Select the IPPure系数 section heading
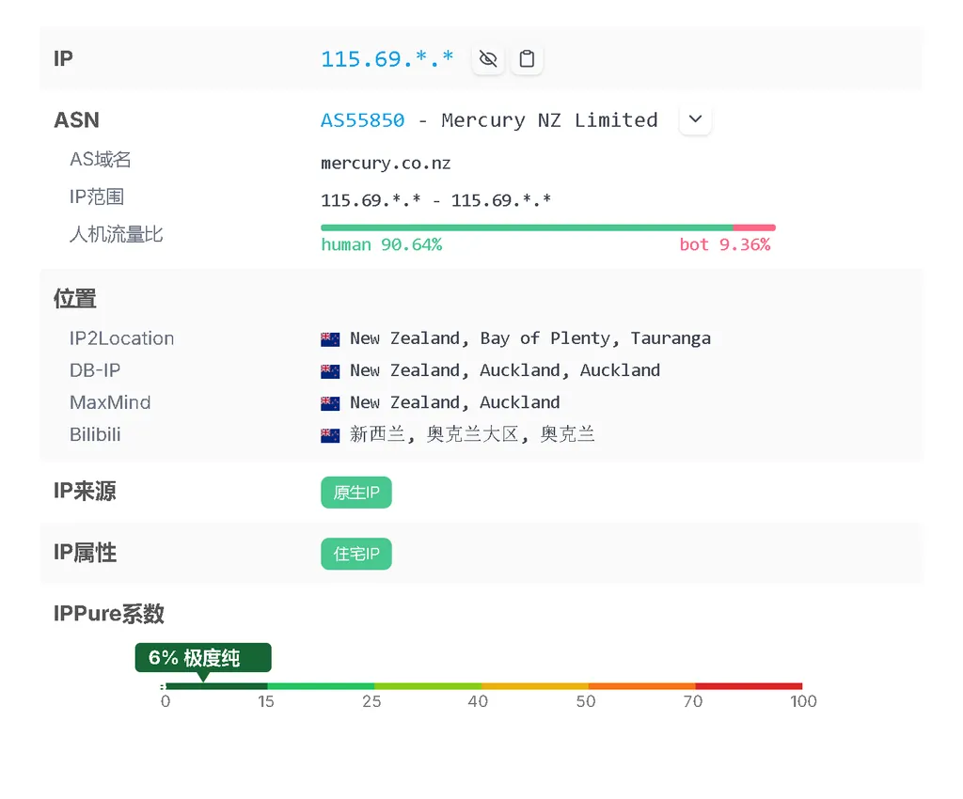 108,614
